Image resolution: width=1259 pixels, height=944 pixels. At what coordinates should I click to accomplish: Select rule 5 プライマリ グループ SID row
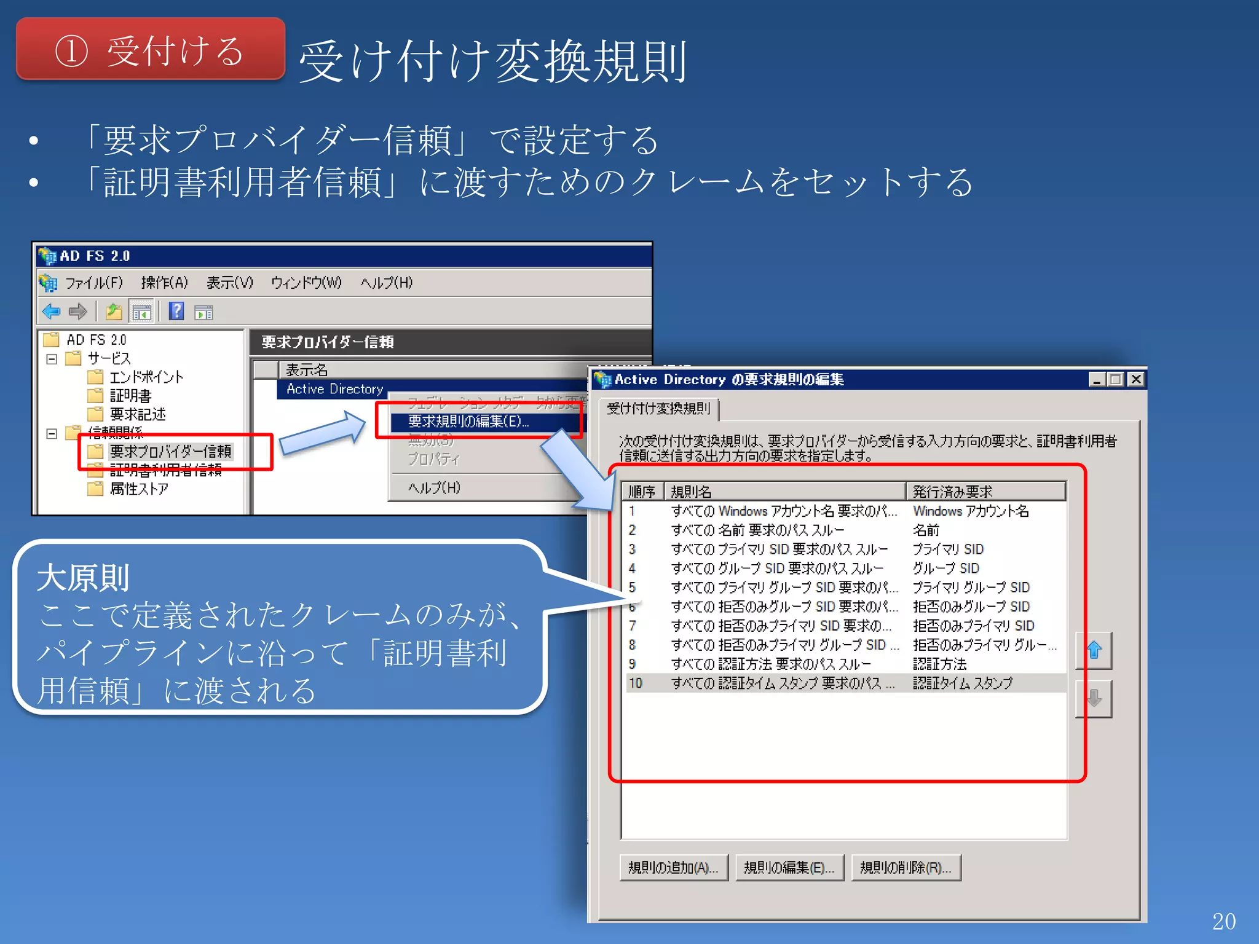(845, 588)
